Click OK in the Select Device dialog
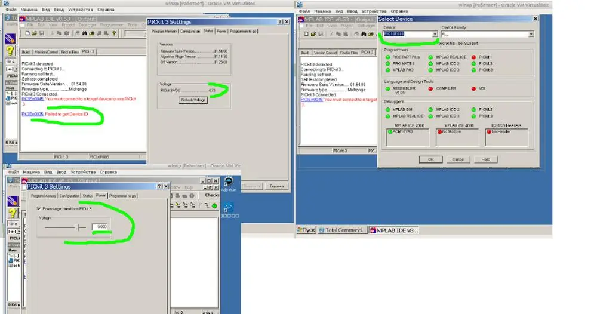The height and width of the screenshot is (314, 597). coord(430,159)
